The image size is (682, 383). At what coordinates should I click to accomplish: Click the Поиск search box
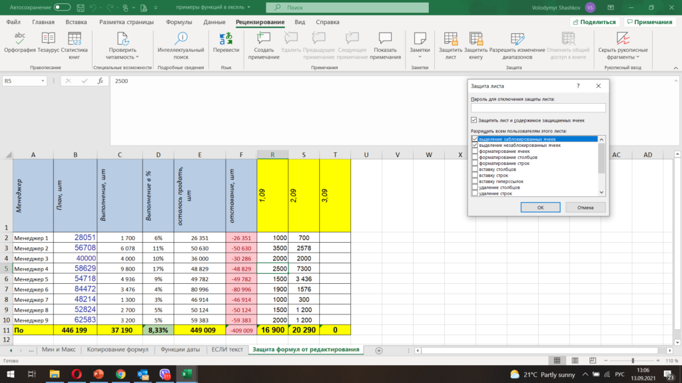click(x=347, y=7)
